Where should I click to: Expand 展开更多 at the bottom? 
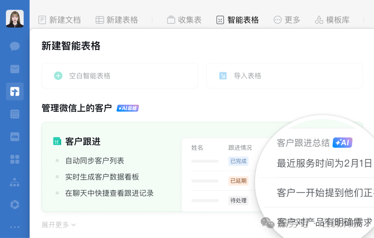tap(58, 225)
